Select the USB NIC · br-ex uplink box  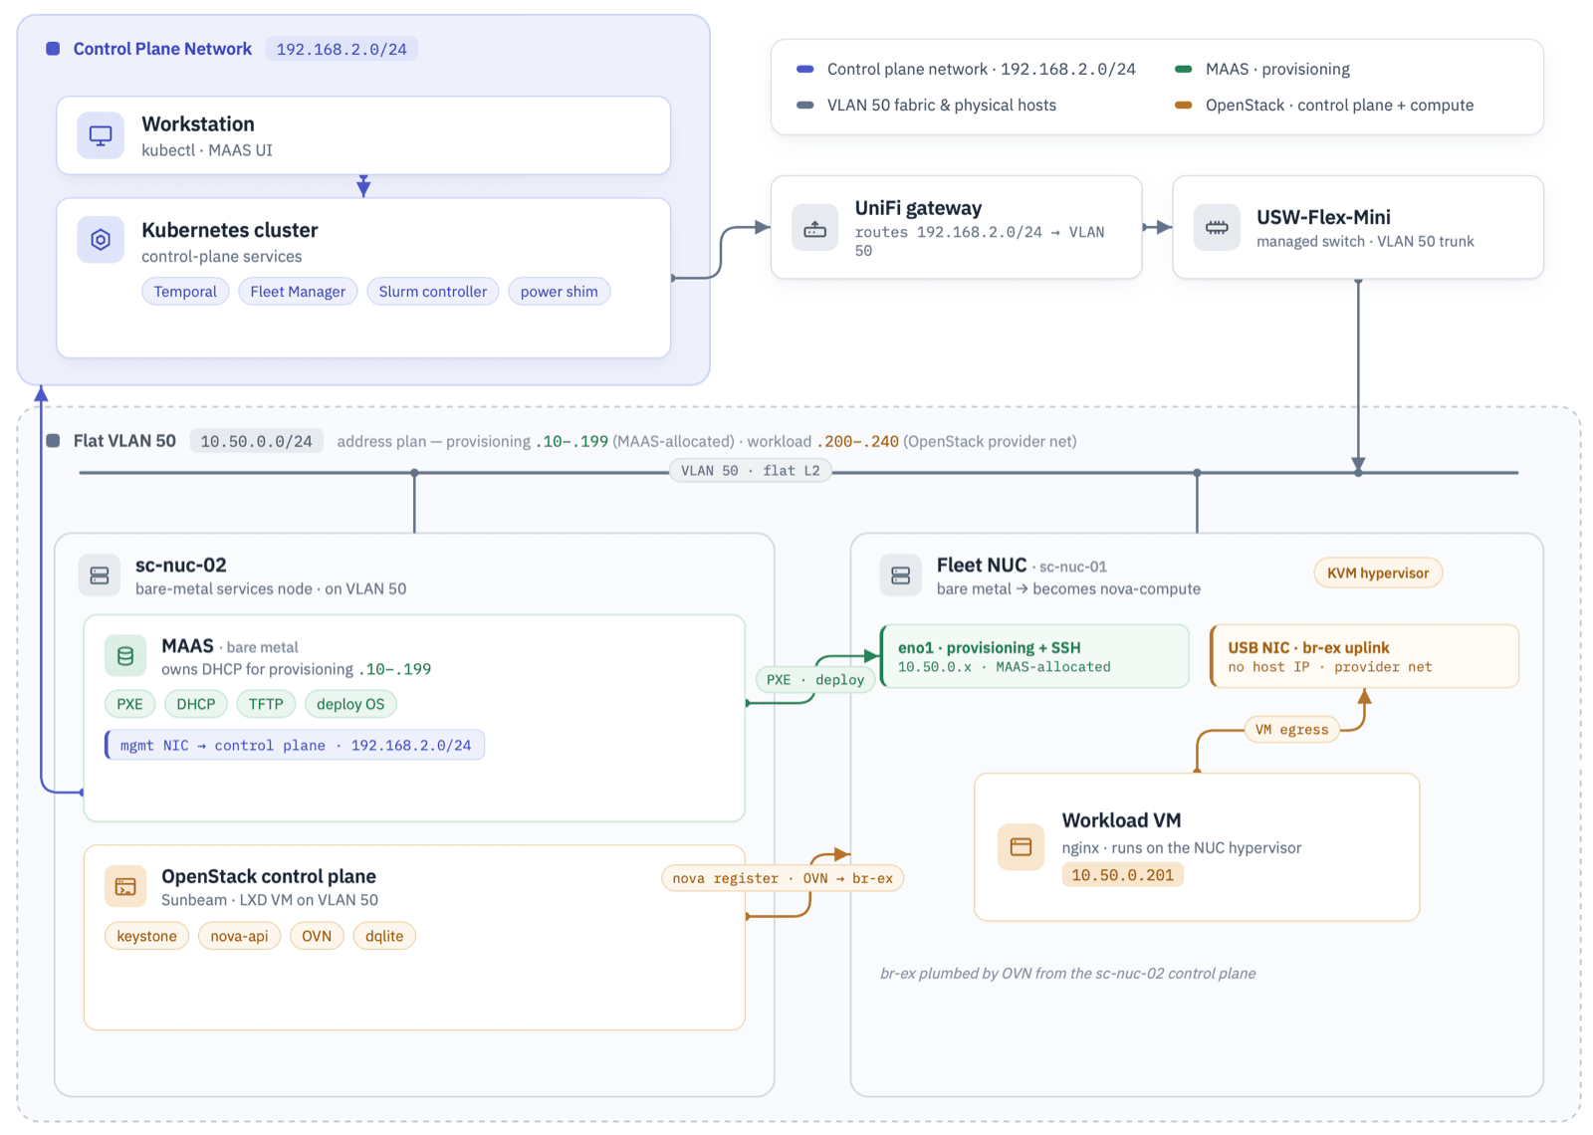pos(1364,656)
